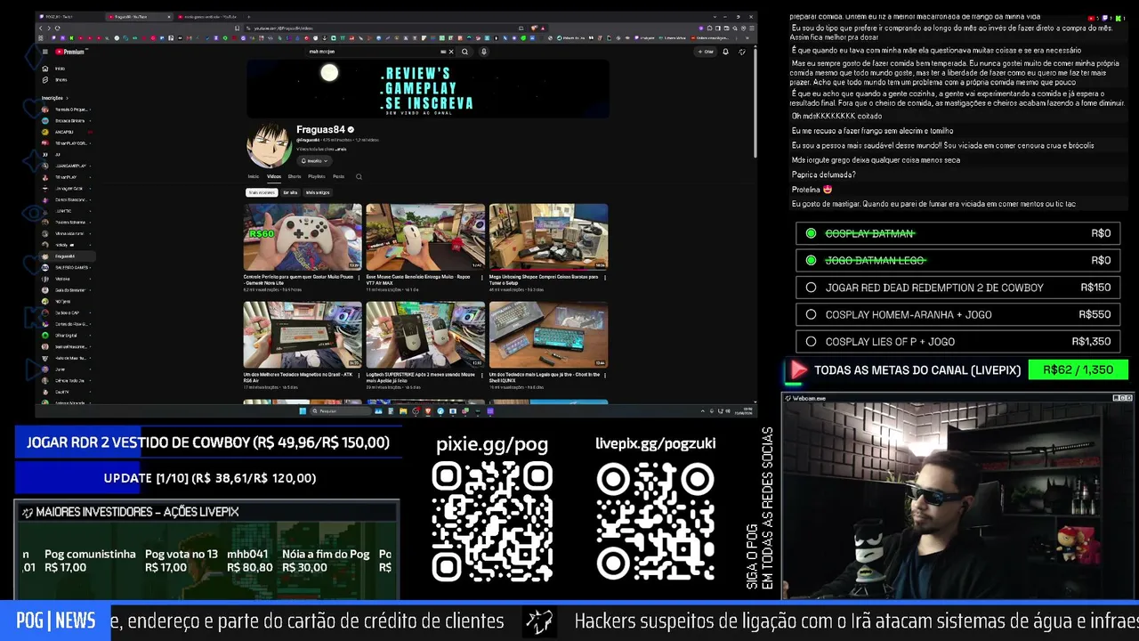Search within channel using the magnifier icon
The image size is (1139, 641).
(x=359, y=176)
